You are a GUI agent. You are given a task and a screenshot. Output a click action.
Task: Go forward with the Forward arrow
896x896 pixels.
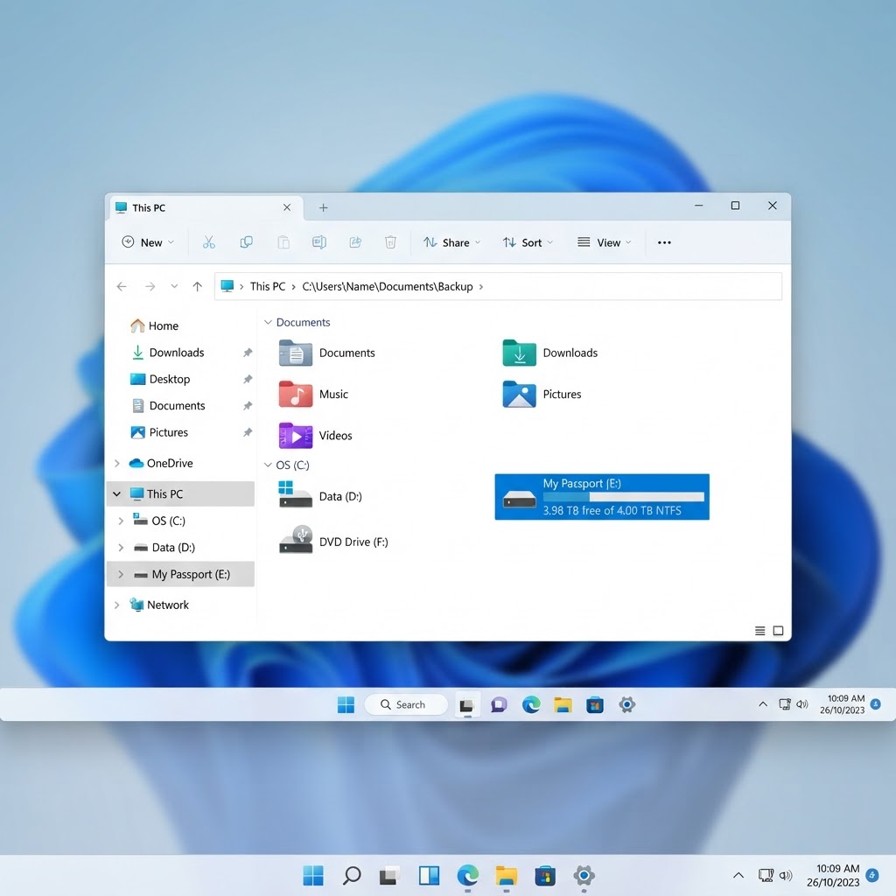150,286
